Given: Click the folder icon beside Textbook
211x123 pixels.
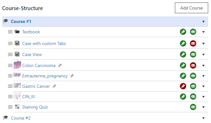Looking at the screenshot, I should coord(17,32).
